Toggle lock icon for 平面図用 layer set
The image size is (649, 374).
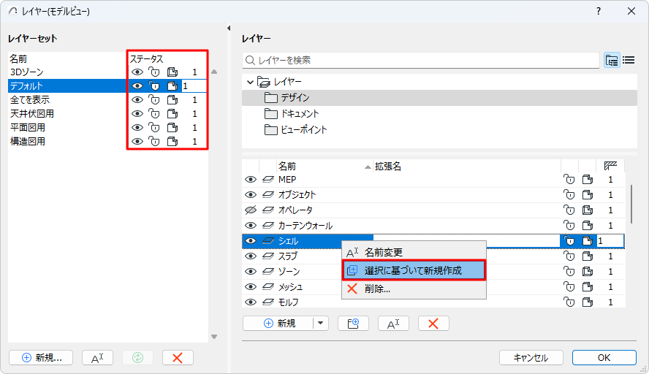point(154,127)
